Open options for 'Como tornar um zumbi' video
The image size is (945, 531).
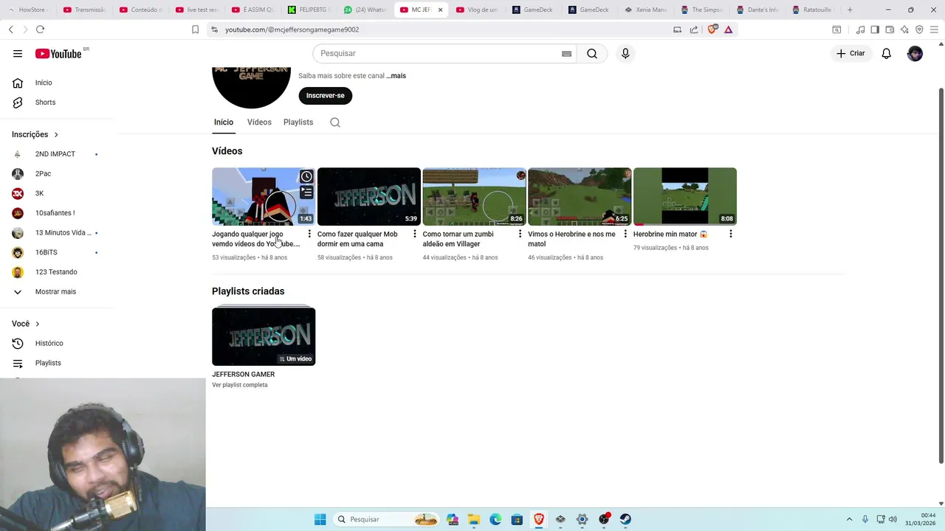(x=520, y=234)
